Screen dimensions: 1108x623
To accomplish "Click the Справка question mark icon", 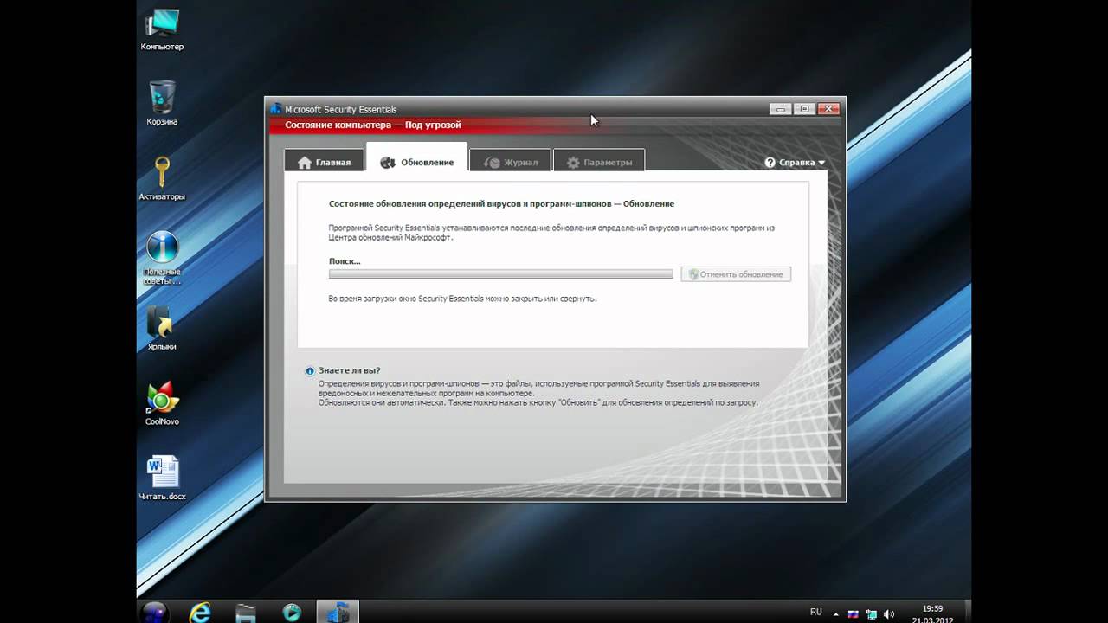I will (x=770, y=162).
